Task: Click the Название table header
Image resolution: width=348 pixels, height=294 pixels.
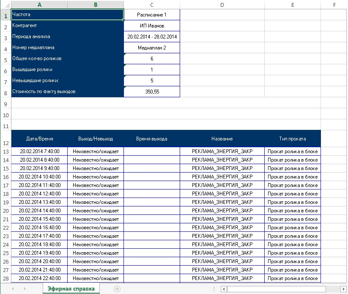Action: click(x=222, y=139)
